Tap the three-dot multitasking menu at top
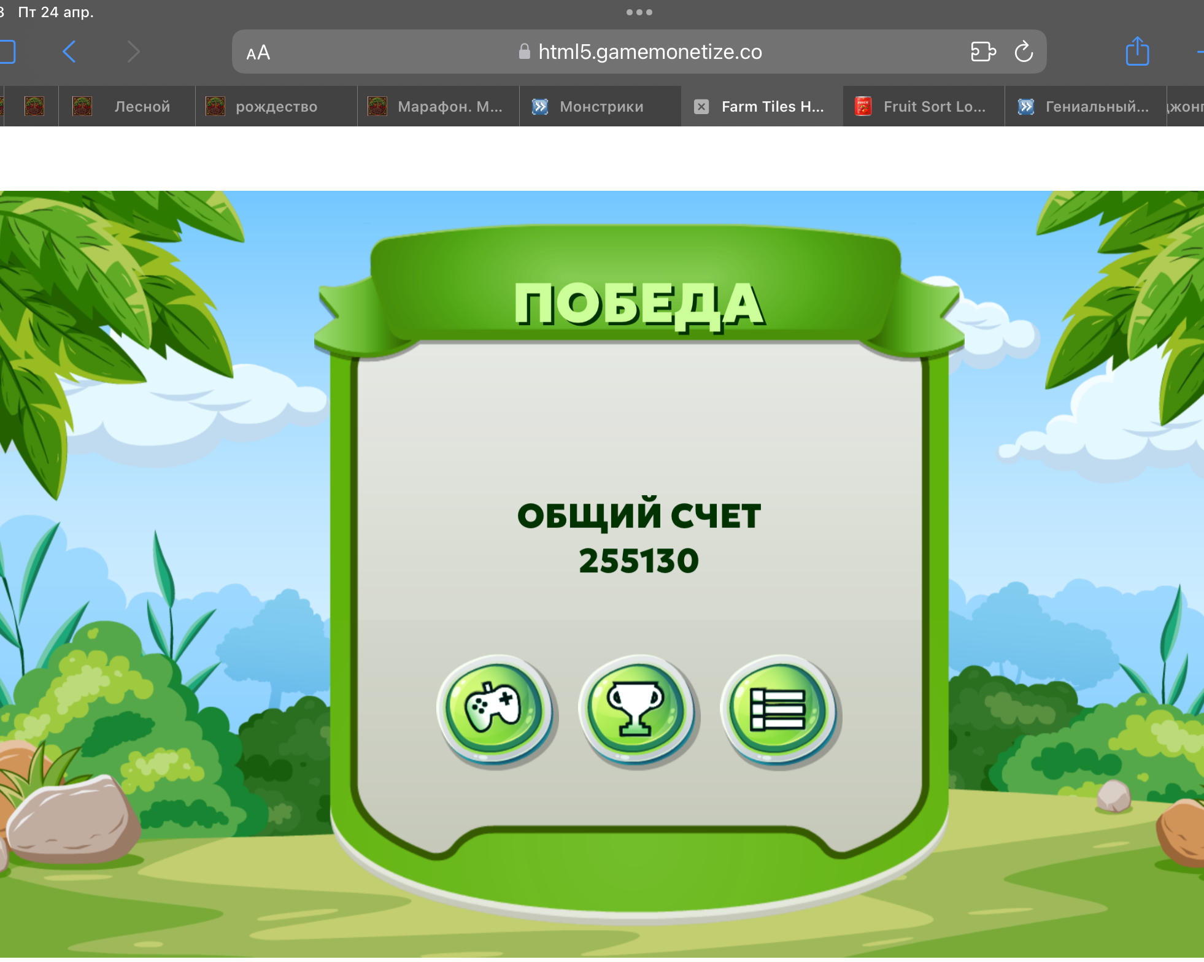 tap(639, 12)
